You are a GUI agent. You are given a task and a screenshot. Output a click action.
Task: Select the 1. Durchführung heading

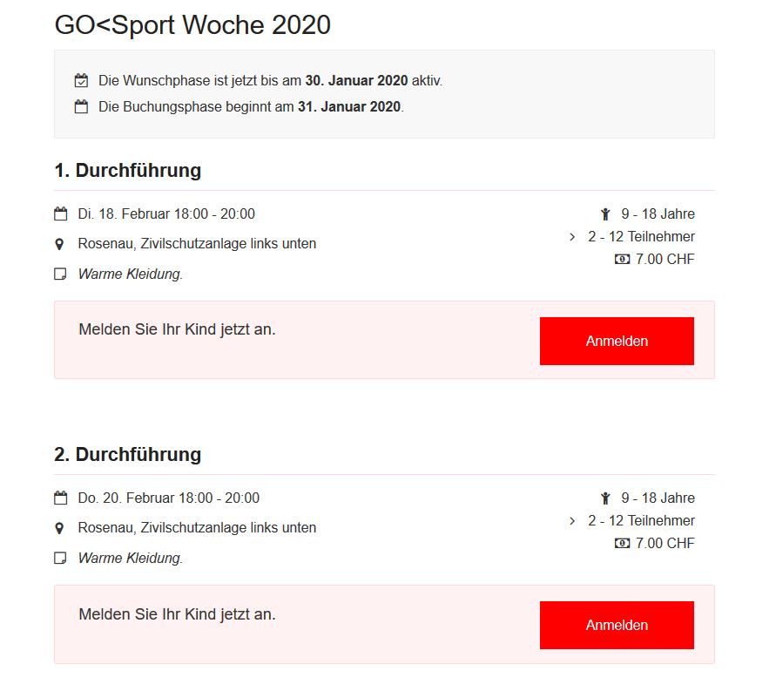pyautogui.click(x=128, y=170)
